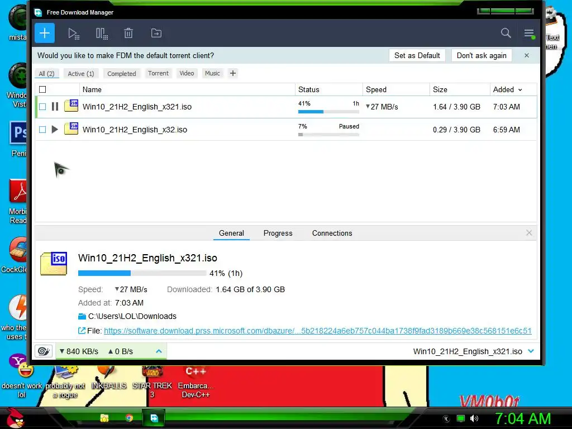Check the Win10_21H2_English_x321.iso row checkbox
The width and height of the screenshot is (572, 429).
[x=42, y=107]
